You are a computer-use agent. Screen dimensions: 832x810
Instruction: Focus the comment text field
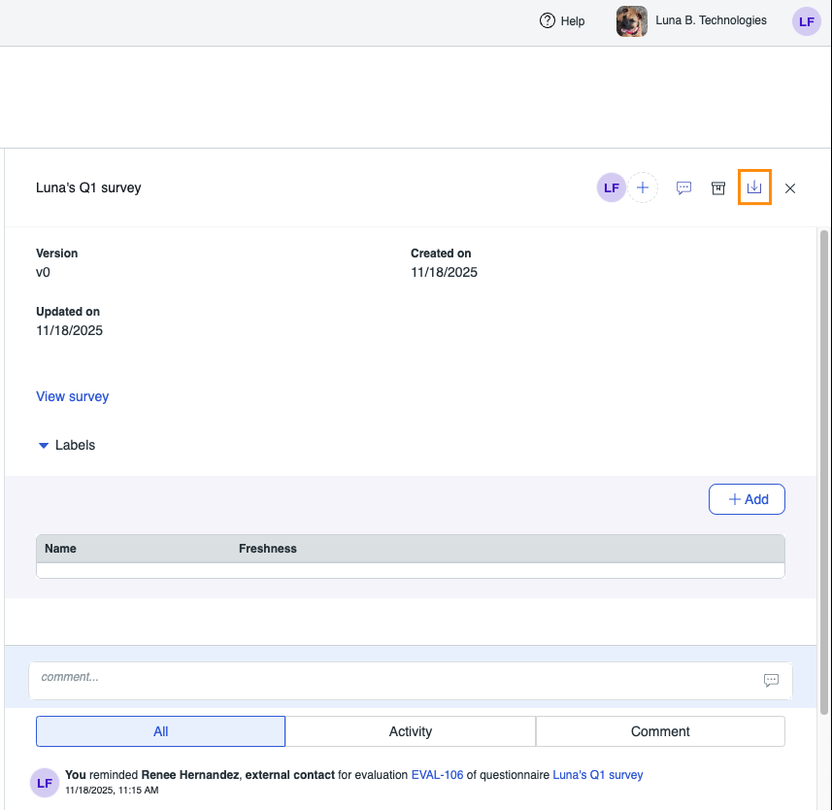pos(388,678)
